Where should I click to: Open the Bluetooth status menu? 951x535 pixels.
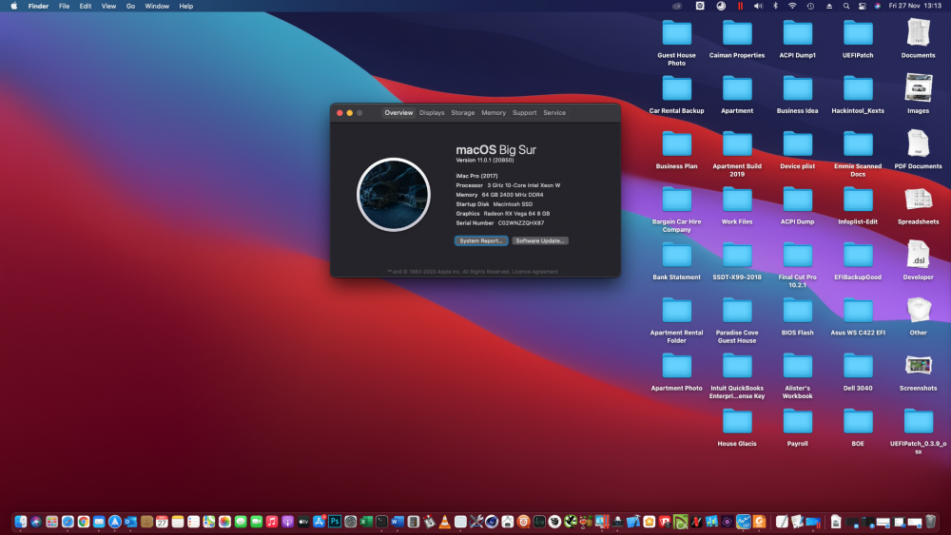click(x=775, y=6)
